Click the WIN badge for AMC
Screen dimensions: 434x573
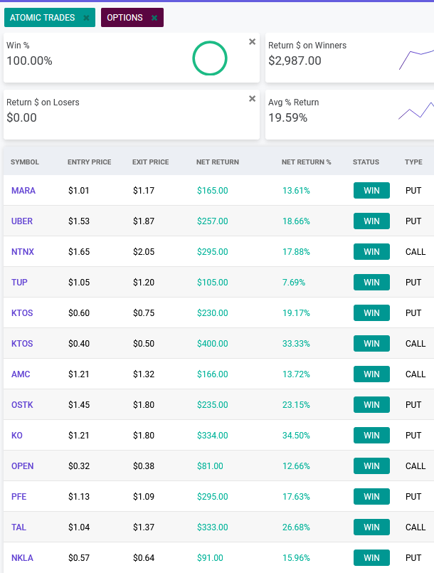(x=371, y=374)
